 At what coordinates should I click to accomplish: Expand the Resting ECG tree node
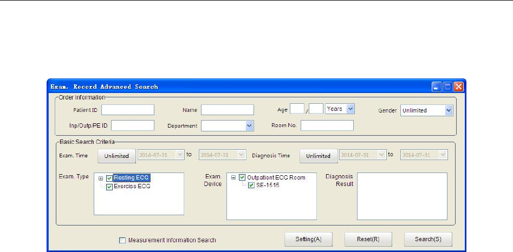[x=101, y=178]
